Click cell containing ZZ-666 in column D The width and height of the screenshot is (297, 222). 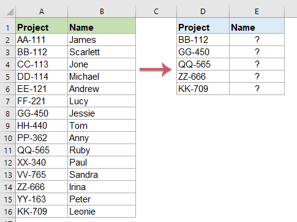pyautogui.click(x=203, y=77)
